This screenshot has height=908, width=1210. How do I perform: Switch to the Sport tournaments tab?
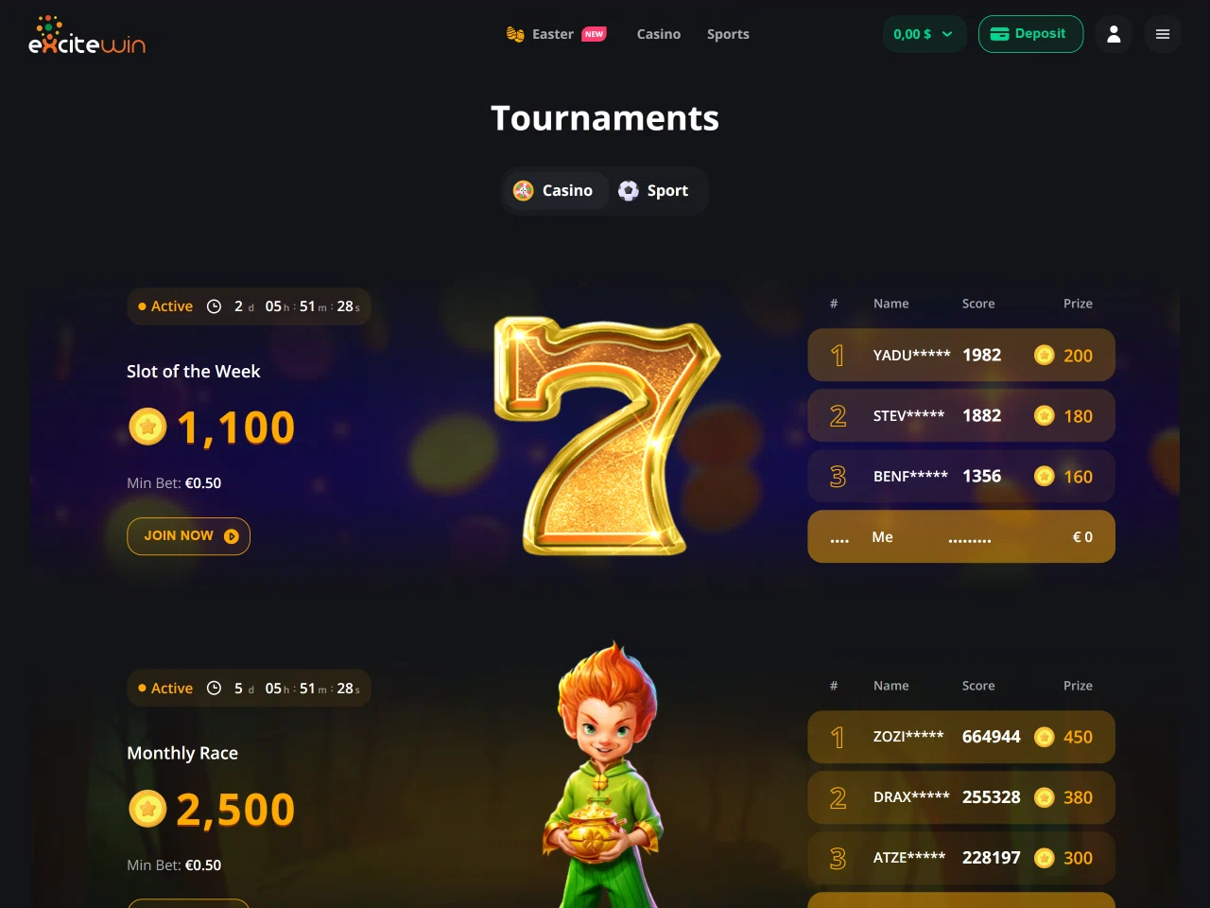(x=654, y=190)
